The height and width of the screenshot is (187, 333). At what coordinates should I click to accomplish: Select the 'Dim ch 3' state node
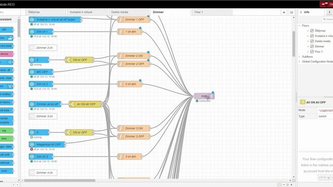[41, 156]
